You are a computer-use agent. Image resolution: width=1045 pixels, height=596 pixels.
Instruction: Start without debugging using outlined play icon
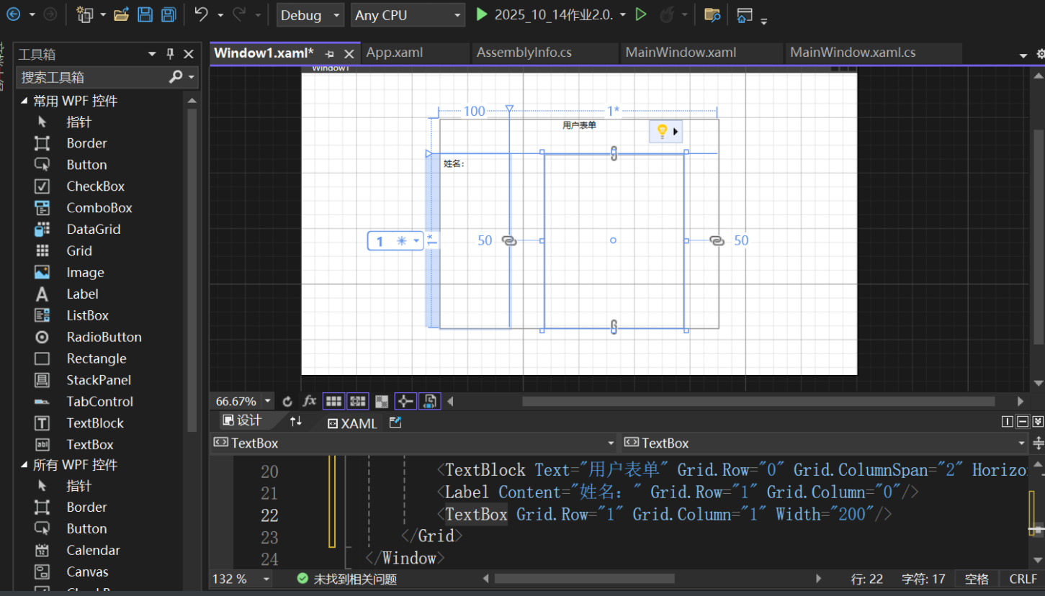[x=641, y=14]
